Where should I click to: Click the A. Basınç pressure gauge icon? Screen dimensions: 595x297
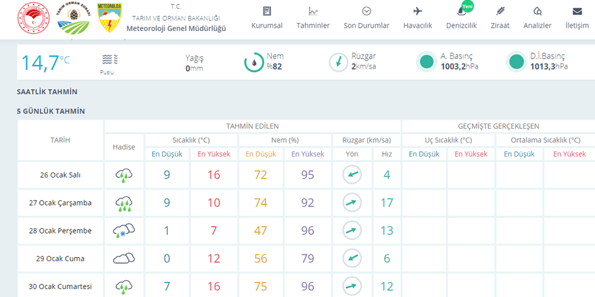pyautogui.click(x=427, y=62)
